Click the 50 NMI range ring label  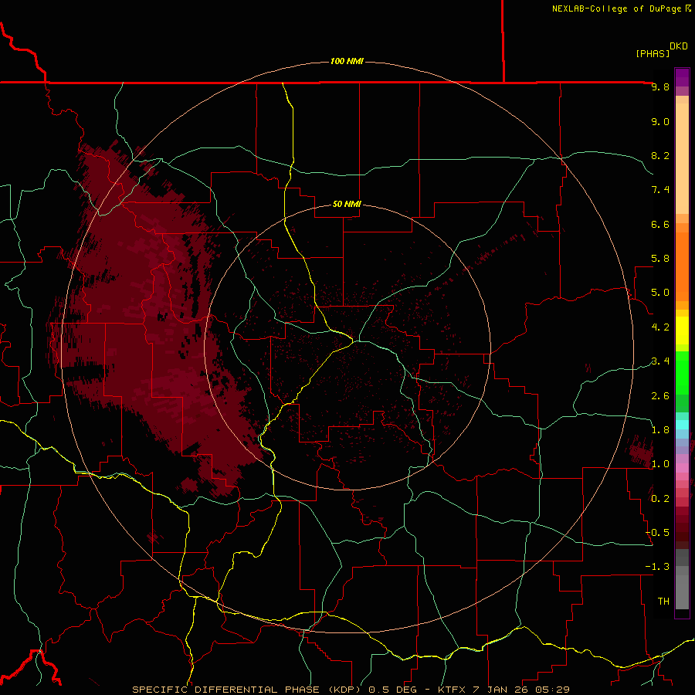coord(347,204)
